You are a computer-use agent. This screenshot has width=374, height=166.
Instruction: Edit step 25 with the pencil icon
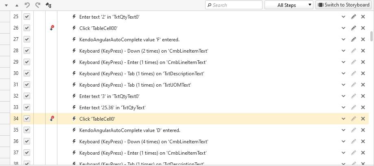[353, 17]
